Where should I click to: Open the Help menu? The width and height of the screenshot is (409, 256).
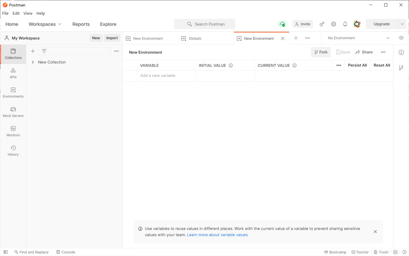(x=41, y=13)
